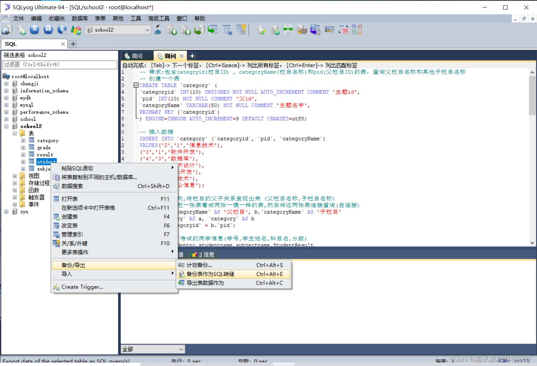Screen dimensions: 537x366
Task: Select 打开表 in context menu
Action: 114,199
